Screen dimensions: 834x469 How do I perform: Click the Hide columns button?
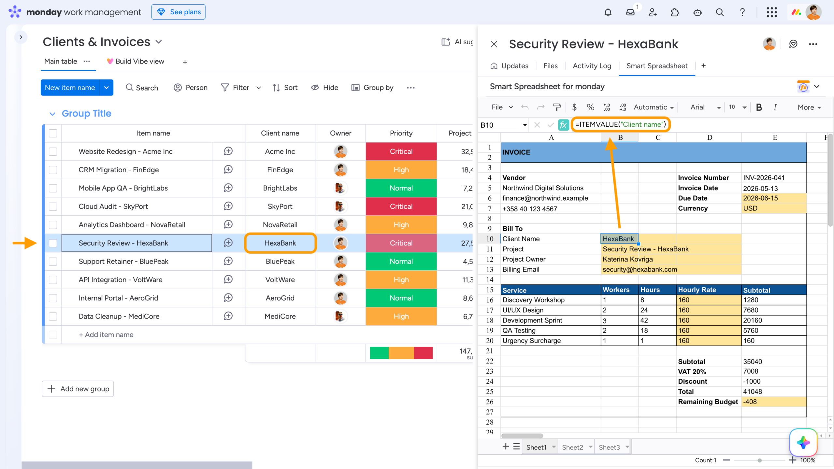[324, 88]
